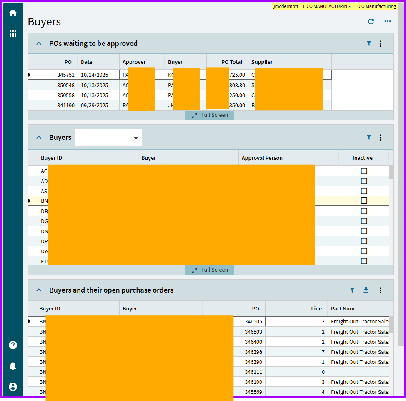
Task: Toggle Inactive checkbox for highlighted BN buyer row
Action: tap(364, 201)
